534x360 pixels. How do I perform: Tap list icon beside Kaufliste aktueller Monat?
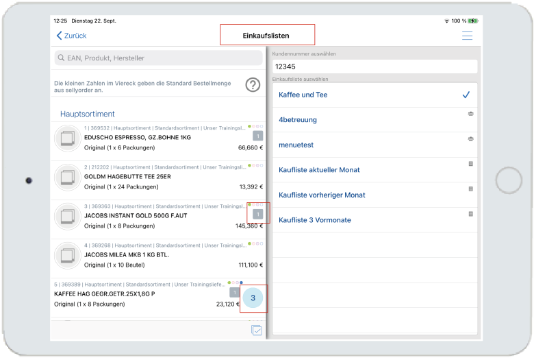point(470,164)
